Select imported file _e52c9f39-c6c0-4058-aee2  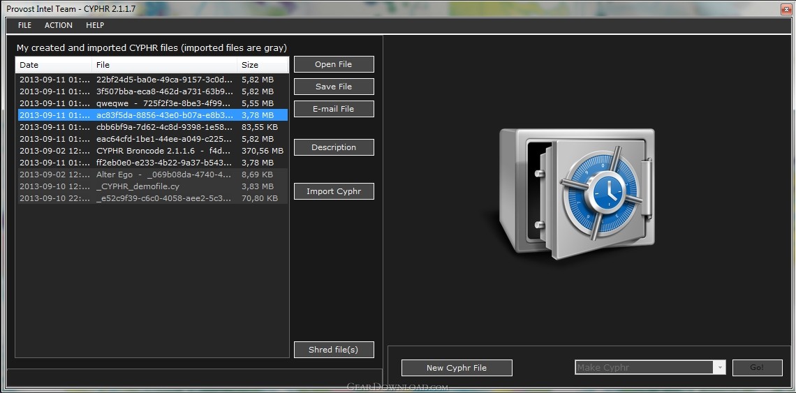(x=153, y=198)
